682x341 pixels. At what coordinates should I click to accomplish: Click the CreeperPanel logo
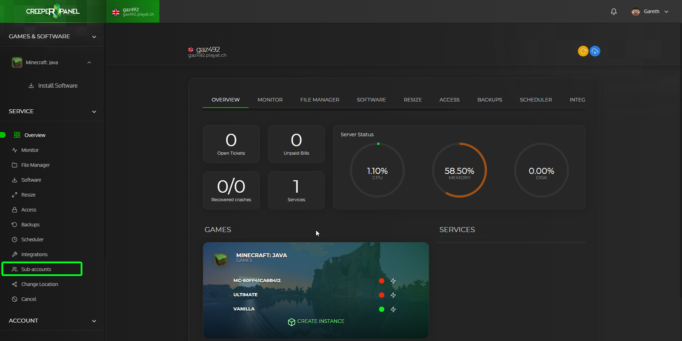point(53,11)
